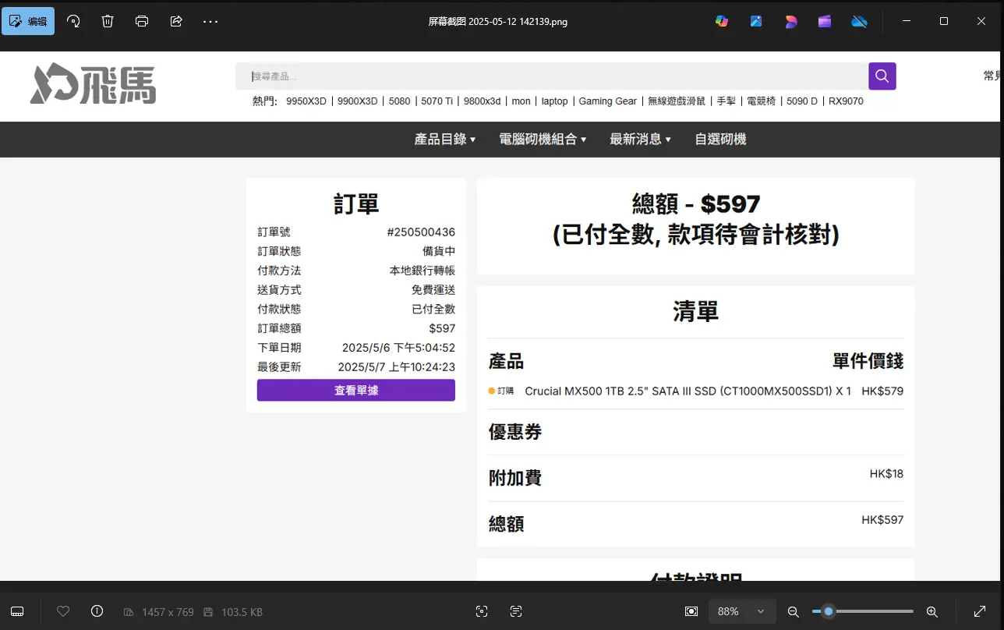Click the 優惠券 coupon label
The width and height of the screenshot is (1004, 630).
point(515,432)
